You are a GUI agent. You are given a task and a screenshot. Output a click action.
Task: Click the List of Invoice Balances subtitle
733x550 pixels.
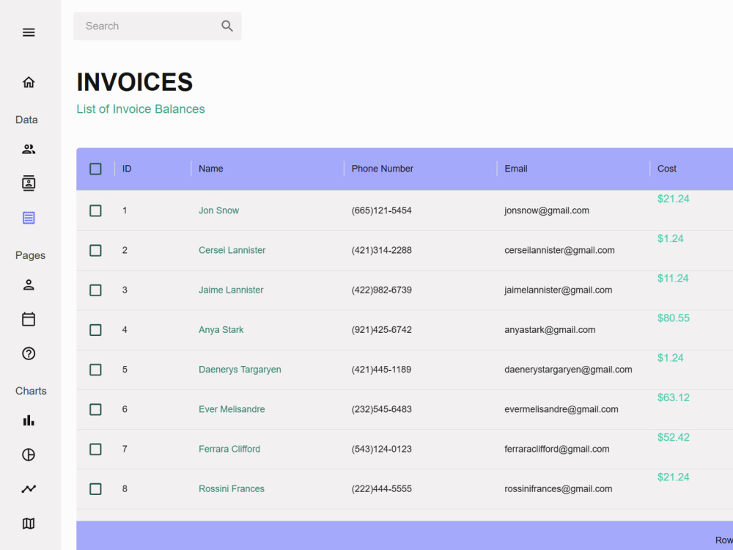[141, 109]
